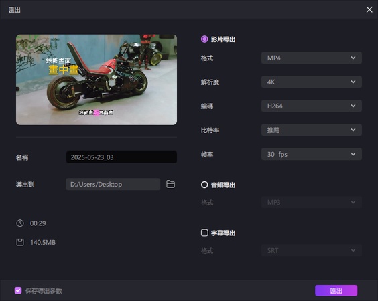Click the 名稱 field 2025-05-23_03
This screenshot has width=378, height=301.
[x=121, y=157]
